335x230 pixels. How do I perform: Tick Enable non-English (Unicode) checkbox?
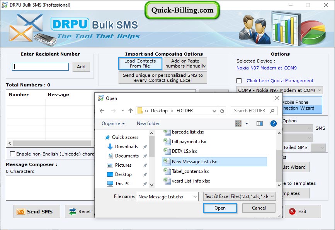pyautogui.click(x=13, y=154)
